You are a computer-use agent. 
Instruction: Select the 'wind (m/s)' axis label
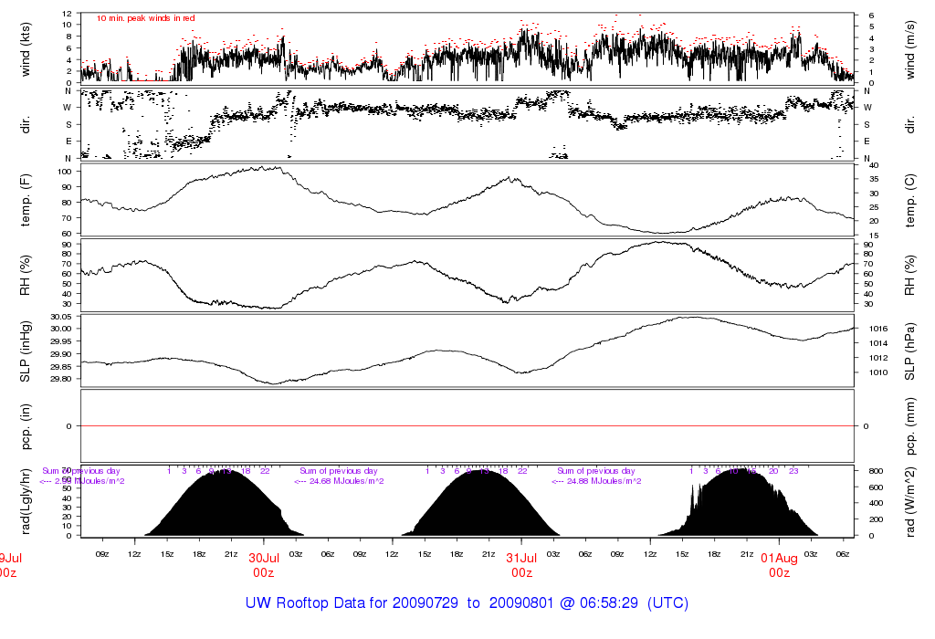(x=909, y=49)
